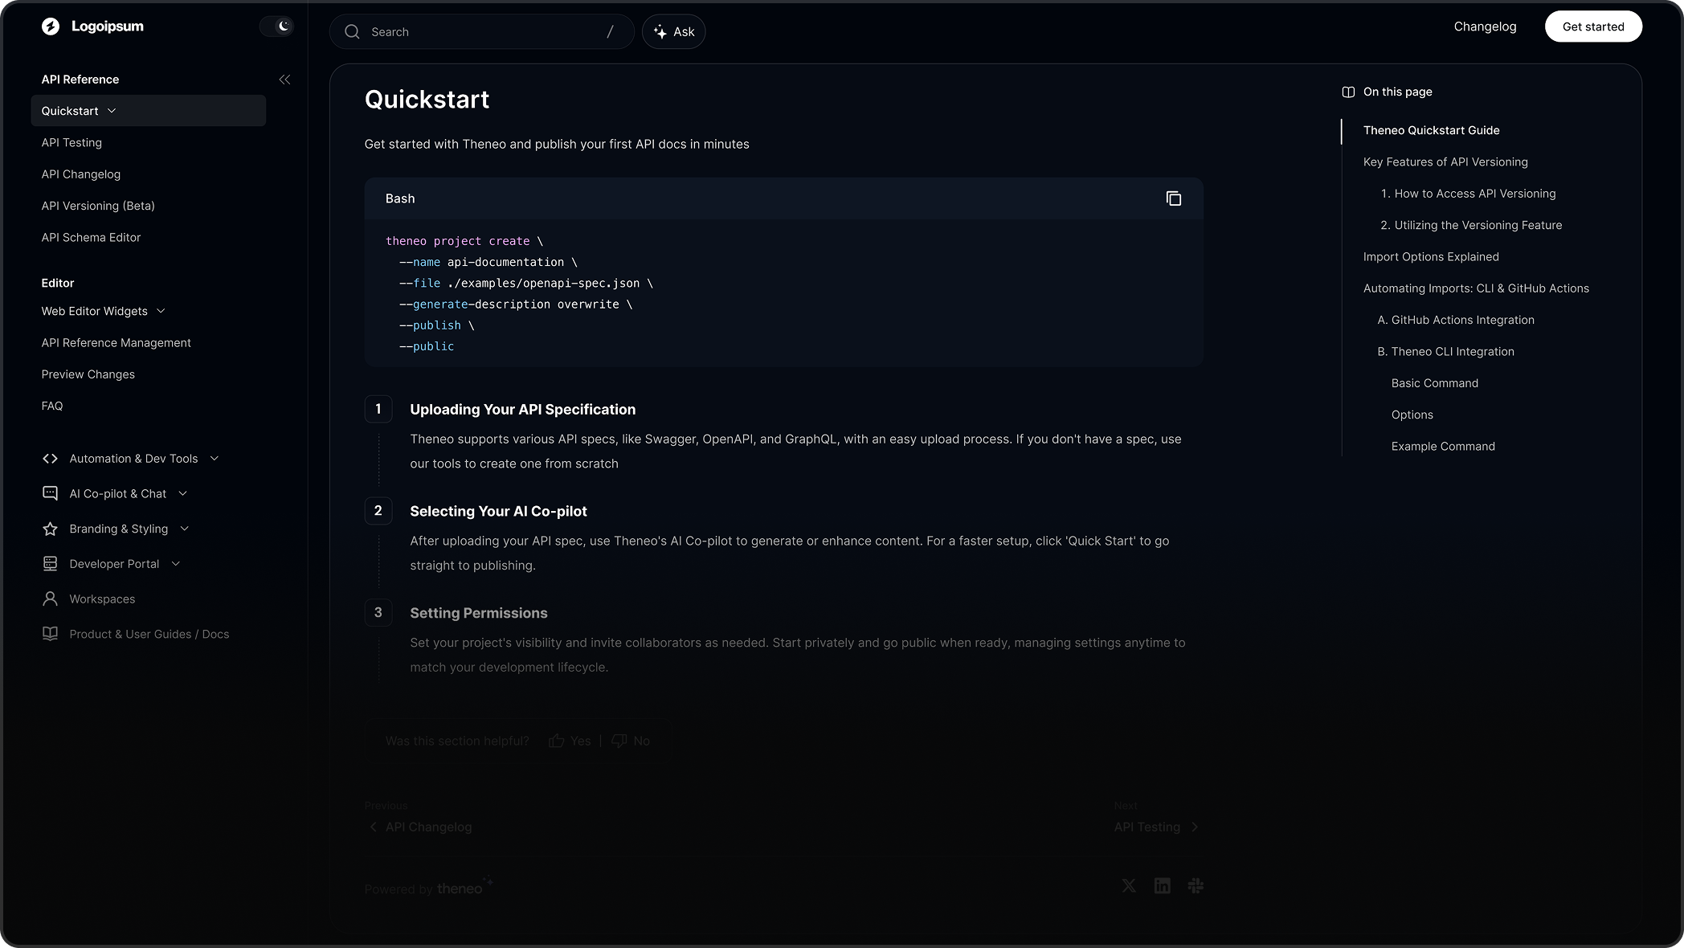The width and height of the screenshot is (1684, 948).
Task: Click the thumbs-up Yes feedback icon
Action: tap(556, 741)
